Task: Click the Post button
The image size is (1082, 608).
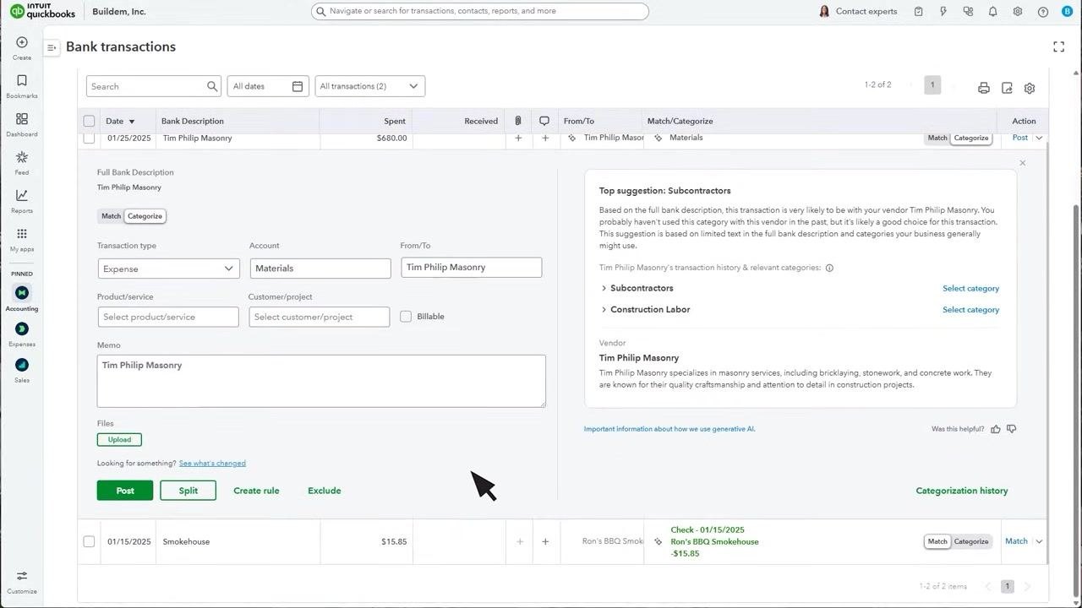Action: click(125, 491)
